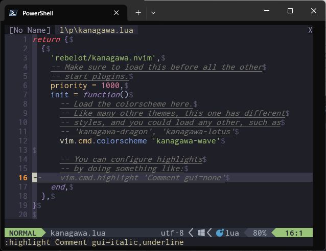Switch to the [No Name] buffer tab
326x251 pixels.
tap(30, 30)
